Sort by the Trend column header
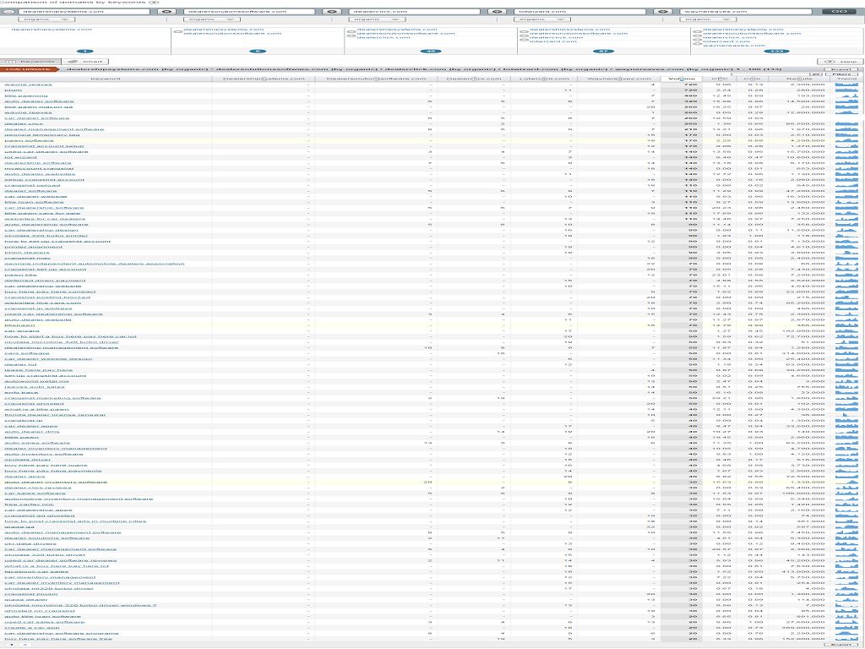Image resolution: width=865 pixels, height=649 pixels. coord(846,79)
